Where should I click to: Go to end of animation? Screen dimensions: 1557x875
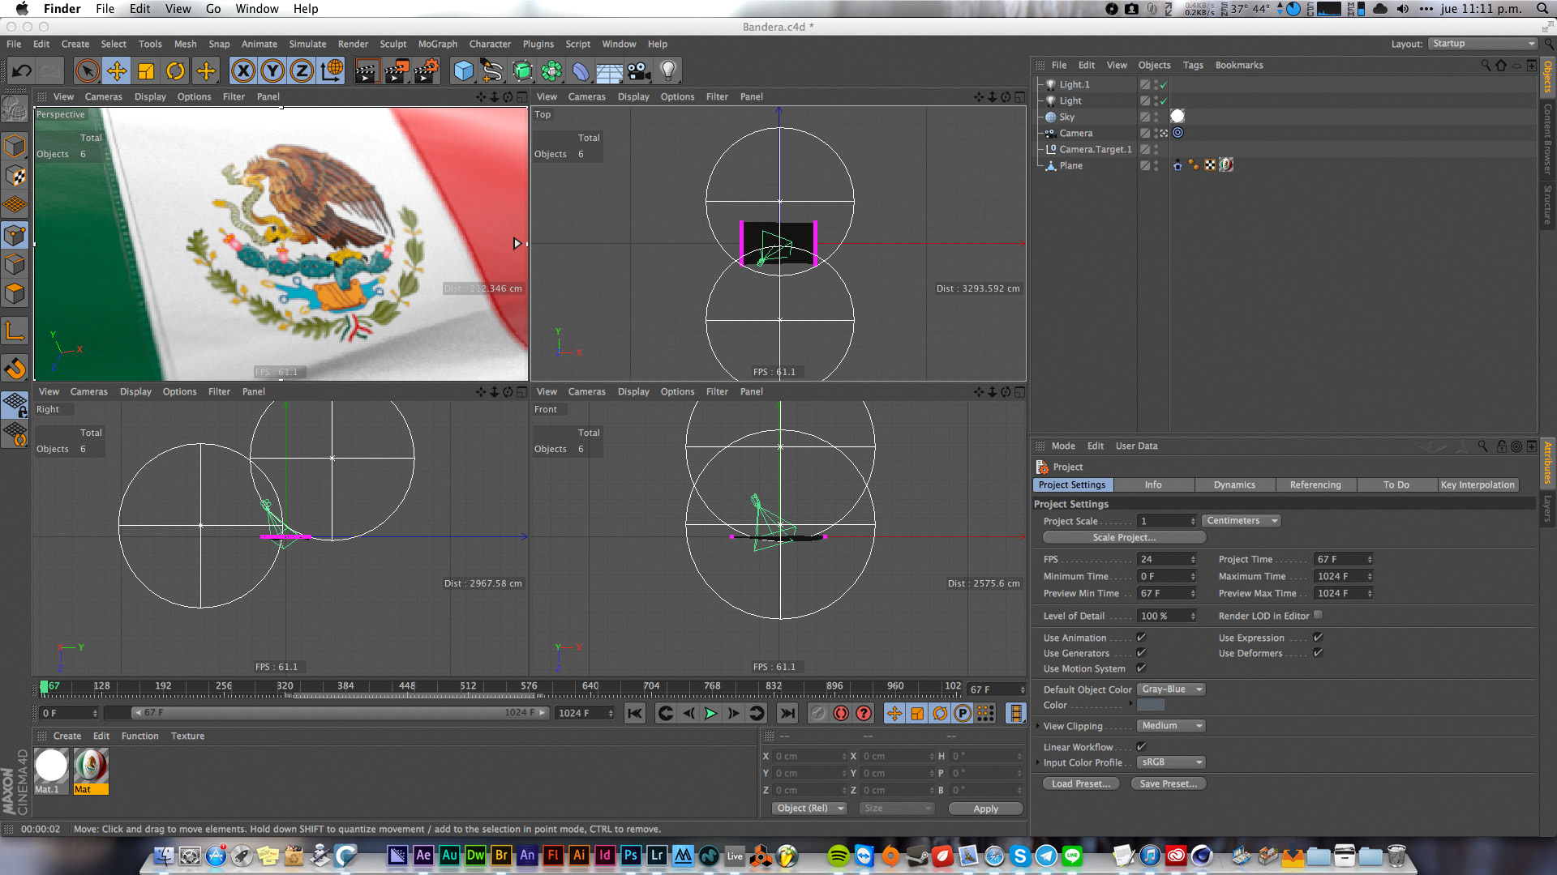787,713
